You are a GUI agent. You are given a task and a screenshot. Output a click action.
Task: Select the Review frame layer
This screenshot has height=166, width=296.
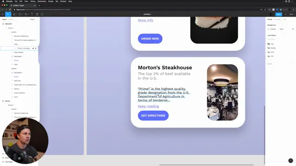click(7, 101)
